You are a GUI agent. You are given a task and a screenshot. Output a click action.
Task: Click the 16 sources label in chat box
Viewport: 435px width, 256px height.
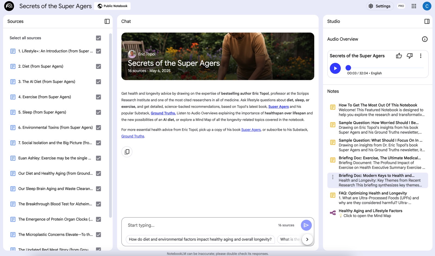(286, 225)
